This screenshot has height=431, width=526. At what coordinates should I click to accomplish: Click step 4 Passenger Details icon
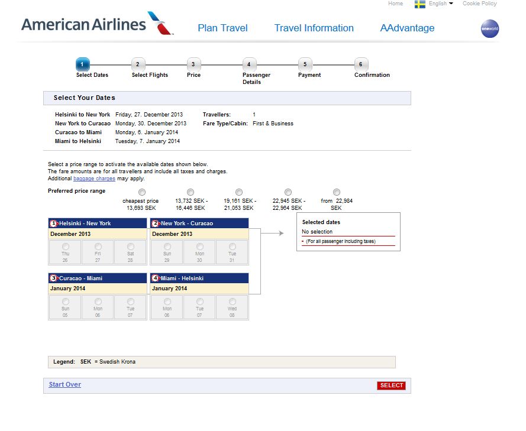(x=249, y=64)
